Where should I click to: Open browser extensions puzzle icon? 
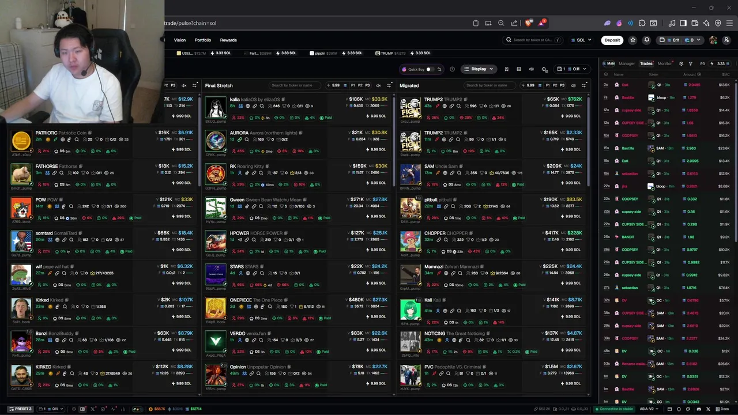coord(642,23)
